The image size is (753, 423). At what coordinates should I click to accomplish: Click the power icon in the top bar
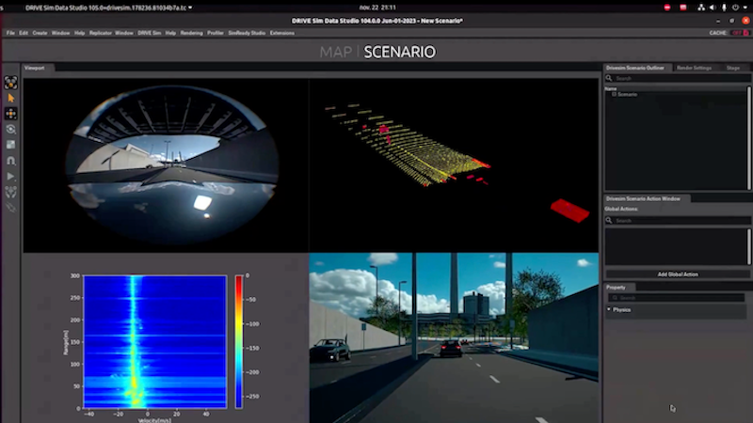tap(735, 8)
